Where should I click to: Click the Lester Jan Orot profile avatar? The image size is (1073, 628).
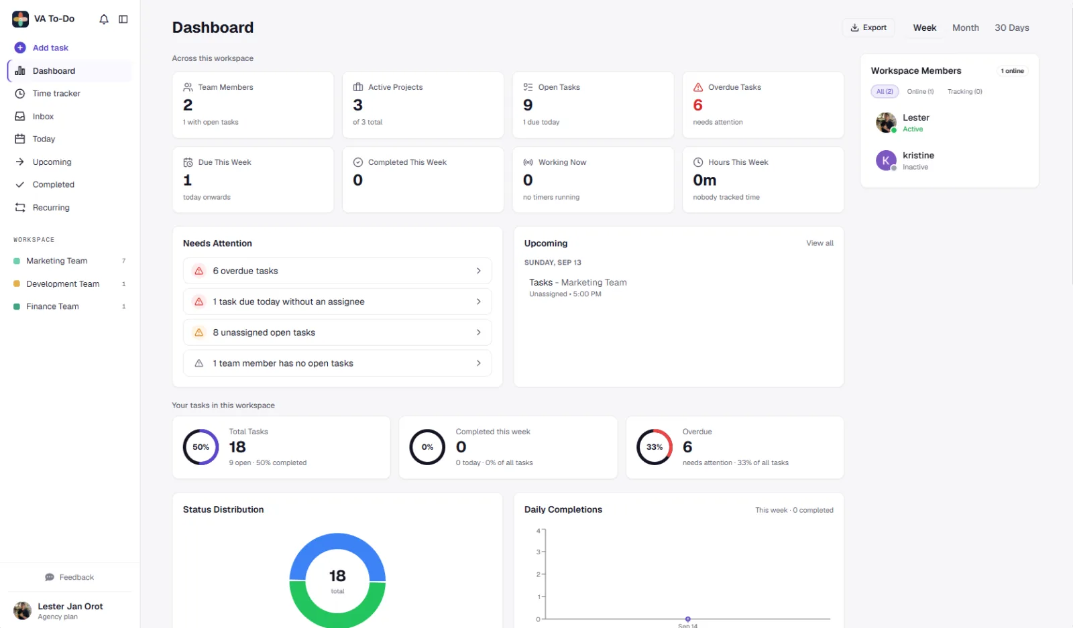23,611
